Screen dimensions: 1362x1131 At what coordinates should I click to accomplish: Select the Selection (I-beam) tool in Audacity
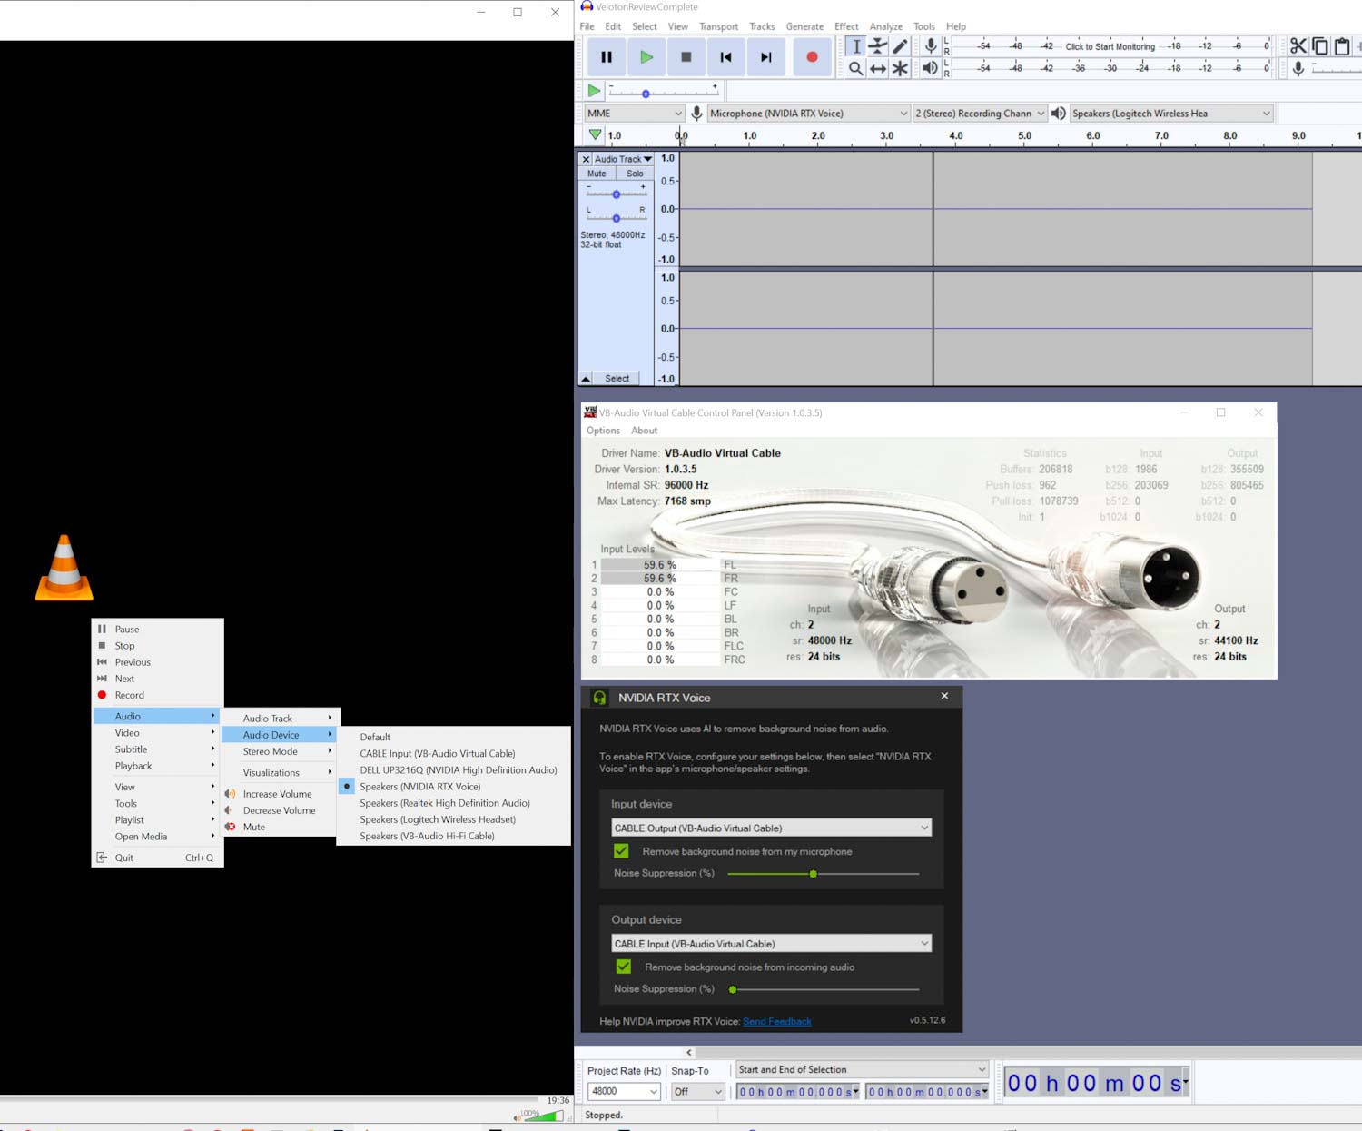point(855,46)
